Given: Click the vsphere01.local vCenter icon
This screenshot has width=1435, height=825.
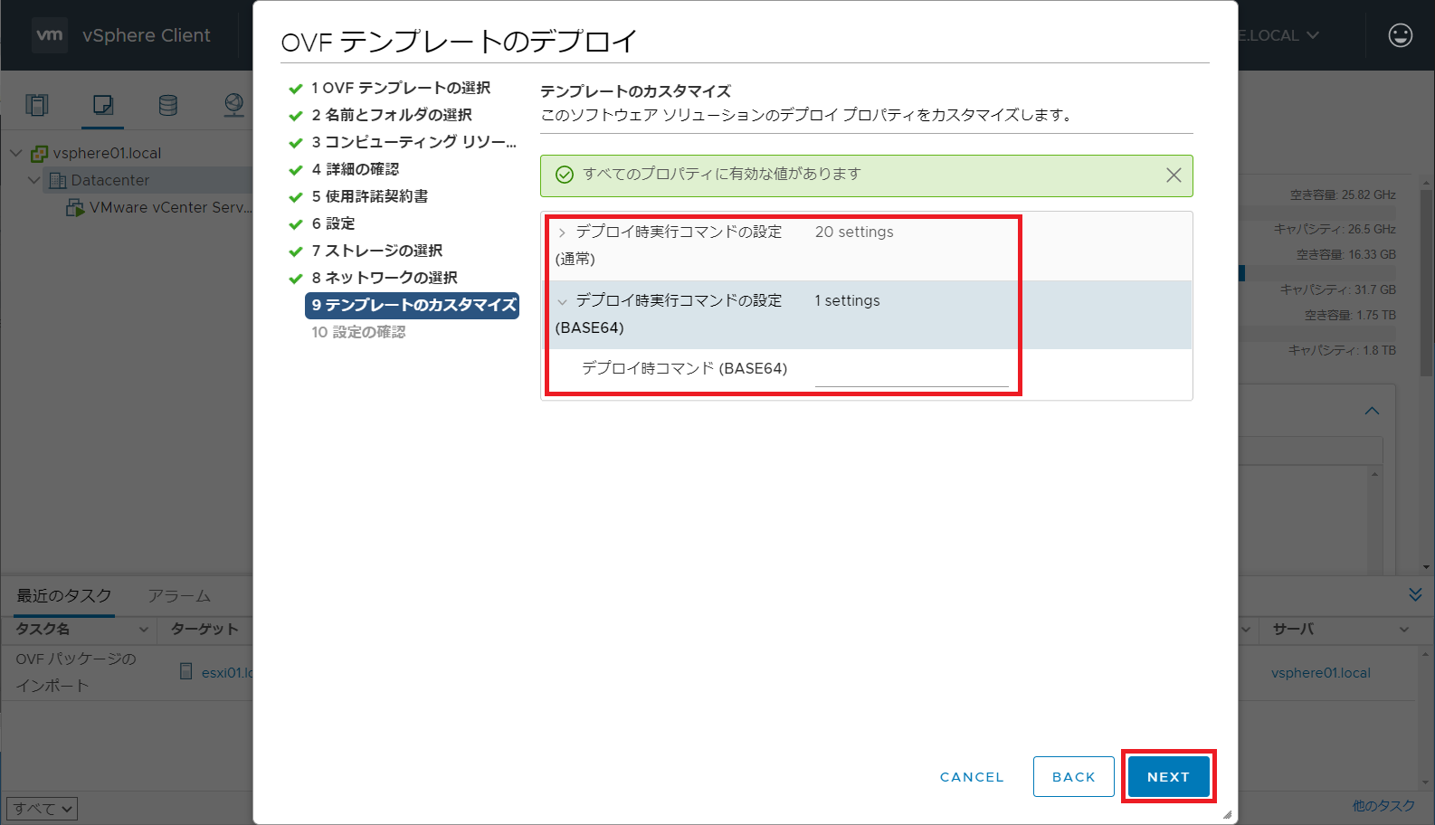Looking at the screenshot, I should [x=39, y=153].
